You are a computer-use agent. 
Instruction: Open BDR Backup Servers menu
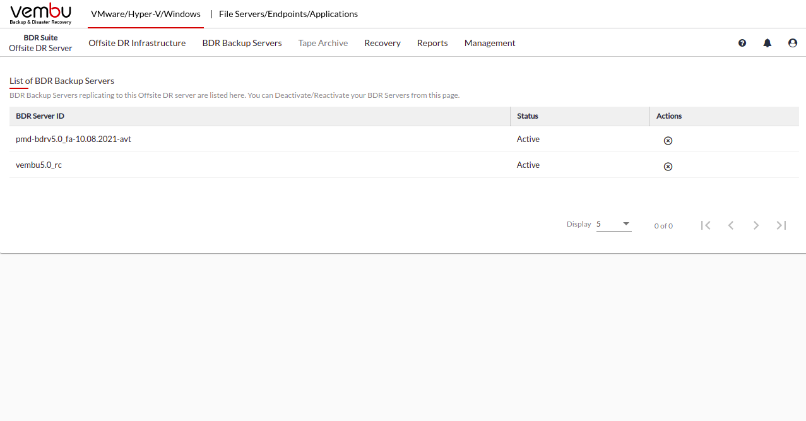point(242,43)
